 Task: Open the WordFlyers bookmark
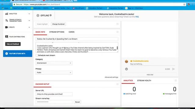click(78, 8)
